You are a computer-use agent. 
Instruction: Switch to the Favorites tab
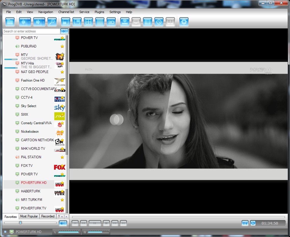[11, 217]
